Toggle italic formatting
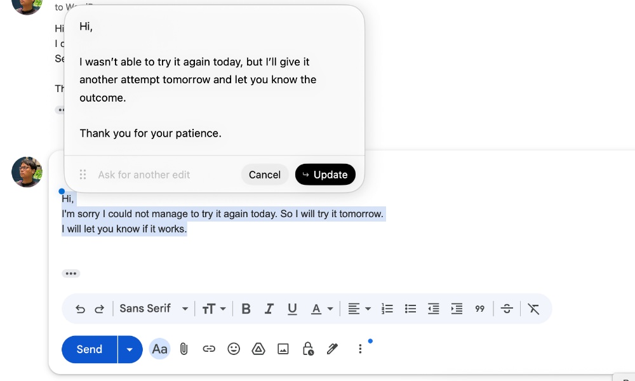Viewport: 635px width, 381px height. [x=269, y=308]
